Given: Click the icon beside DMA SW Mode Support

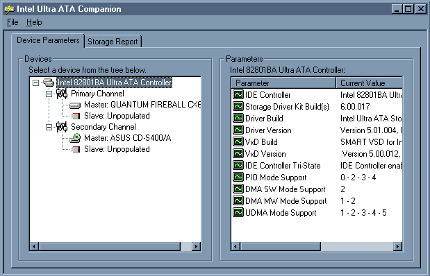Looking at the screenshot, I should tap(238, 189).
